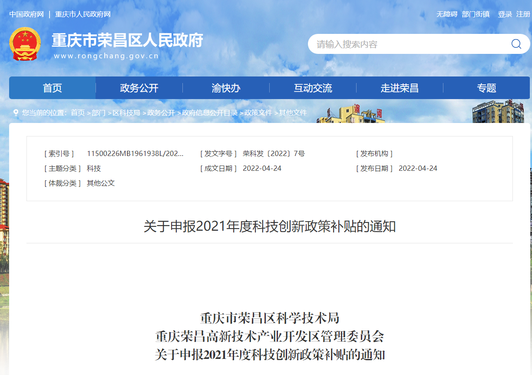Screen dimensions: 532x375
Task: Open 政府信息公开目录 breadcrumb link
Action: (x=210, y=113)
